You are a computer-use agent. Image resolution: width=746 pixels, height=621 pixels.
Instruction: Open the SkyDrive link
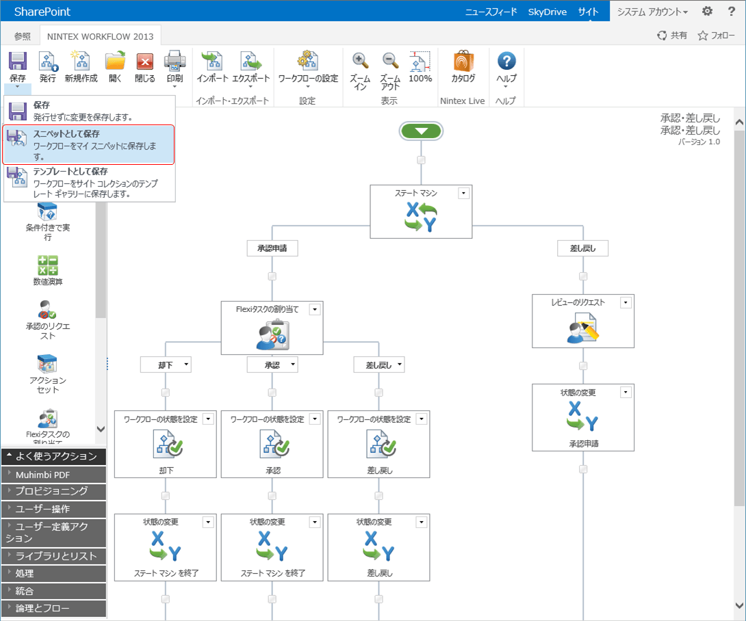tap(547, 12)
